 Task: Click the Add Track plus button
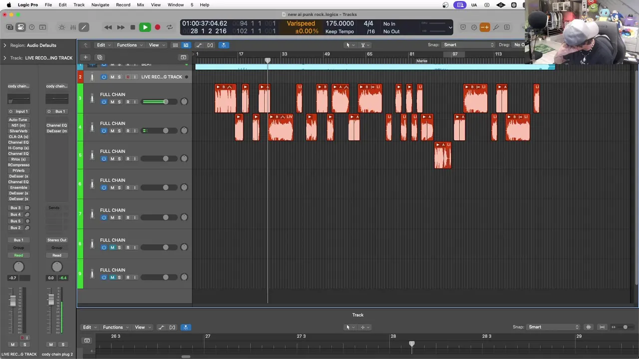pyautogui.click(x=85, y=57)
